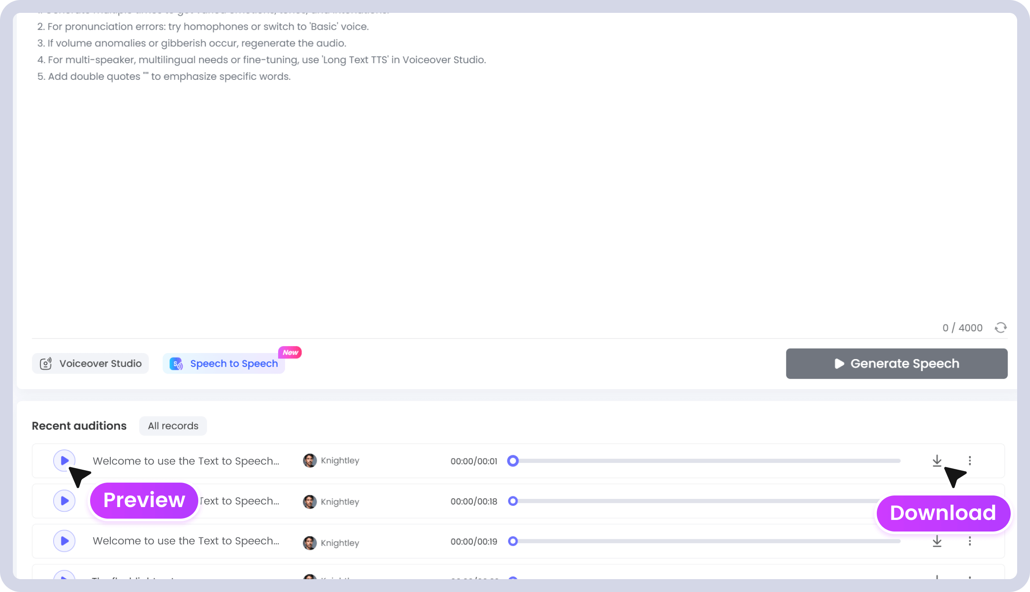Screen dimensions: 1030x592
Task: Open Speech to Speech feature
Action: point(224,363)
